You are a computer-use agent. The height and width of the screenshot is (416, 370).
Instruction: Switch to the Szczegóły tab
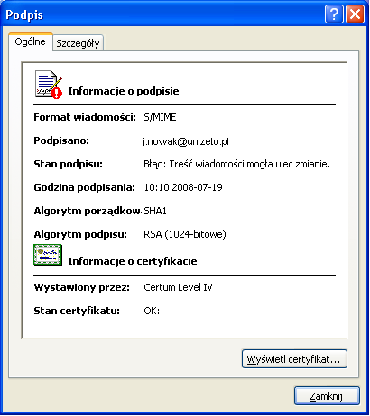pyautogui.click(x=78, y=43)
